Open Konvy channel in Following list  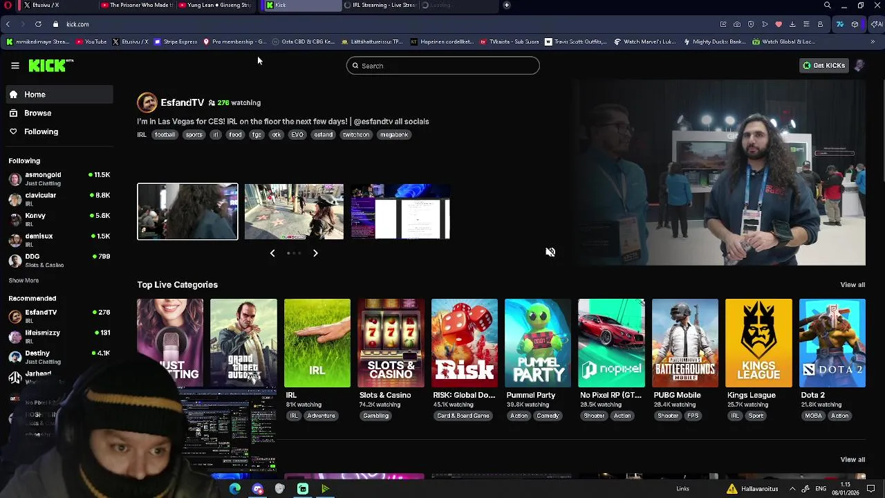[59, 219]
